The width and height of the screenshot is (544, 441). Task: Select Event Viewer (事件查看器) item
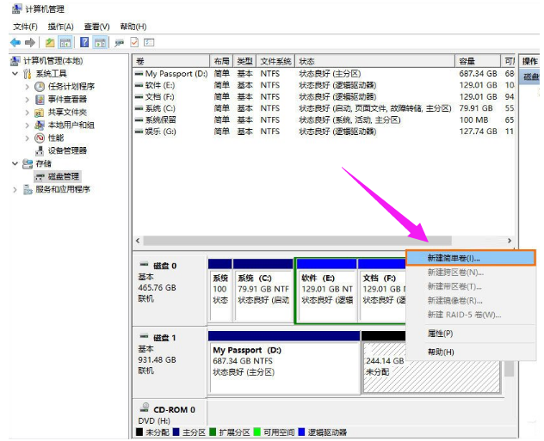(67, 100)
